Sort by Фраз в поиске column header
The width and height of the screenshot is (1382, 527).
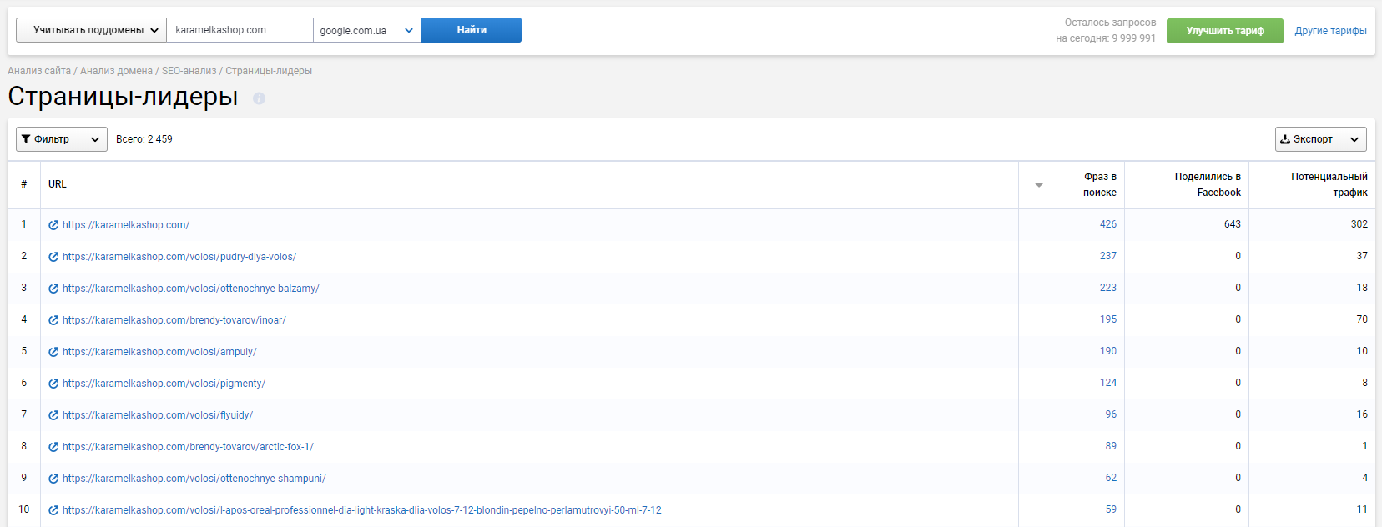[x=1099, y=184]
